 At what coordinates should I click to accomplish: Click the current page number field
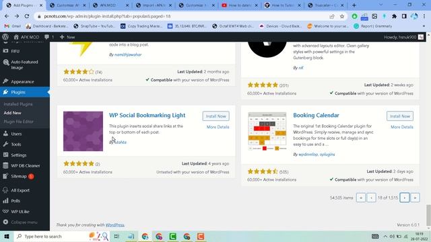[380, 198]
